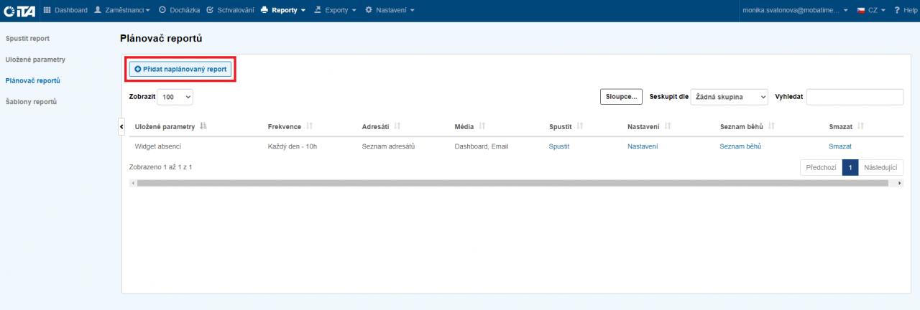Click the Sloupce... button
The width and height of the screenshot is (920, 310).
click(620, 97)
